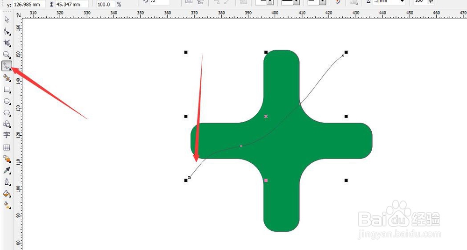Select the Freehand curve tool
The image size is (467, 250).
[7, 66]
